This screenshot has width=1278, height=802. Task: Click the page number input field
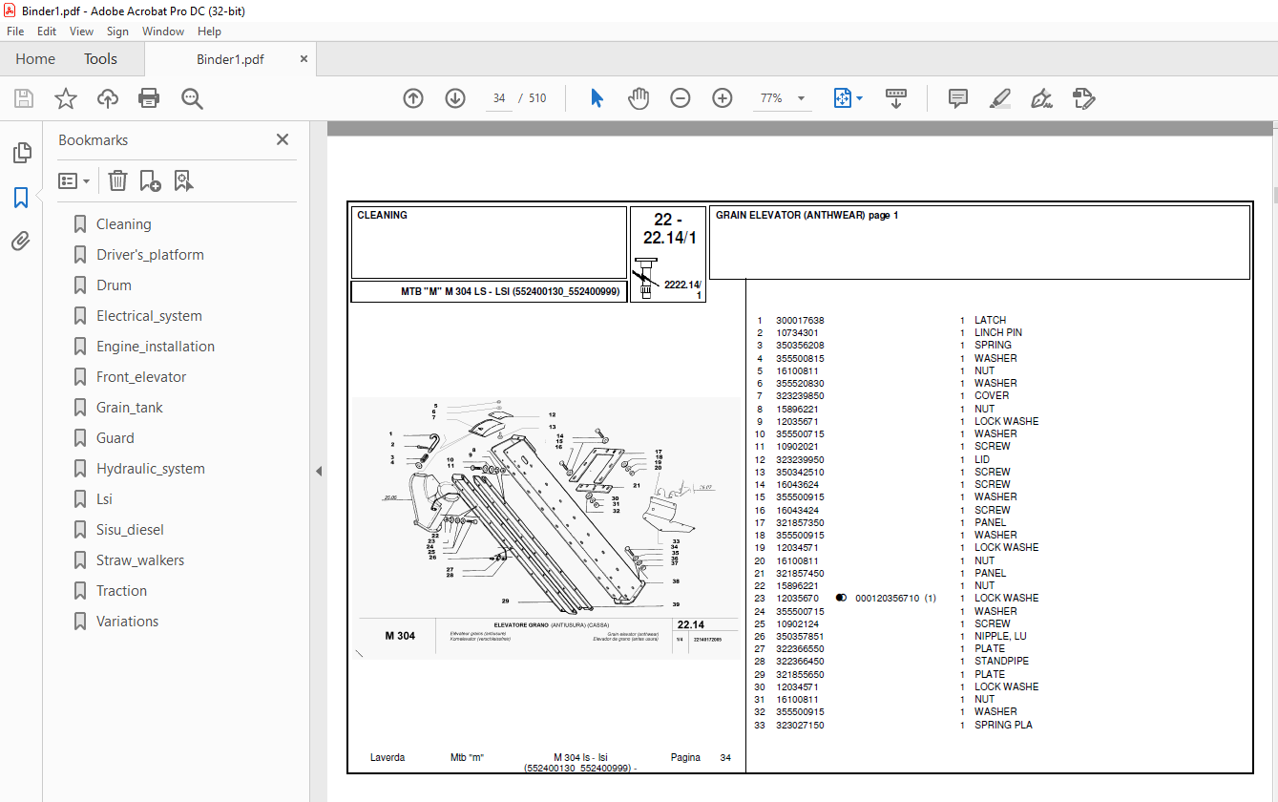pos(499,98)
